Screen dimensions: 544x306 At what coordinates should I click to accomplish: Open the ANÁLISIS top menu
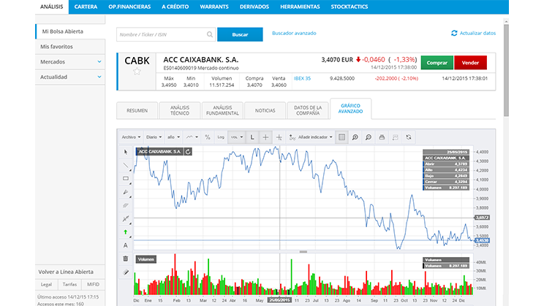(x=52, y=7)
